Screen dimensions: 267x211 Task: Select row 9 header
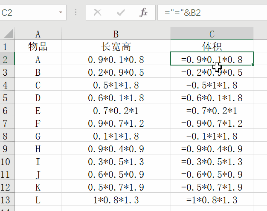[7, 148]
